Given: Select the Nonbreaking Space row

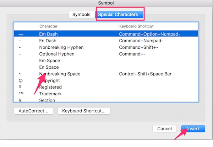Looking at the screenshot, I should 60,74.
